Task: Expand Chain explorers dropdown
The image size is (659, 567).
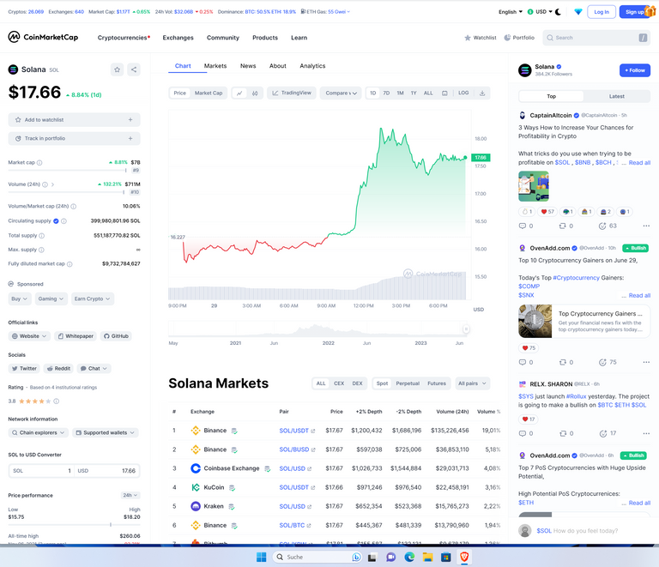Action: point(39,432)
